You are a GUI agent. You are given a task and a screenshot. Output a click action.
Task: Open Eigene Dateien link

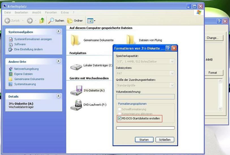tap(23, 74)
